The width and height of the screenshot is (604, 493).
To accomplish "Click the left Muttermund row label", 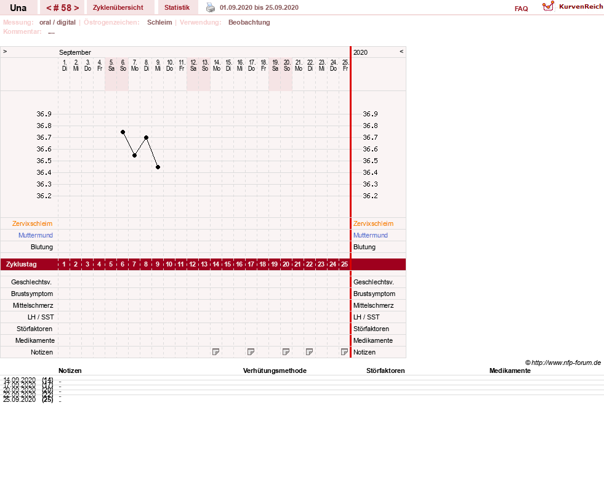I will [36, 235].
